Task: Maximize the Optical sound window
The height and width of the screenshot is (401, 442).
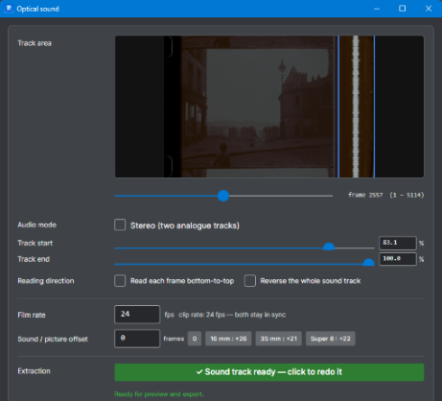Action: point(403,9)
